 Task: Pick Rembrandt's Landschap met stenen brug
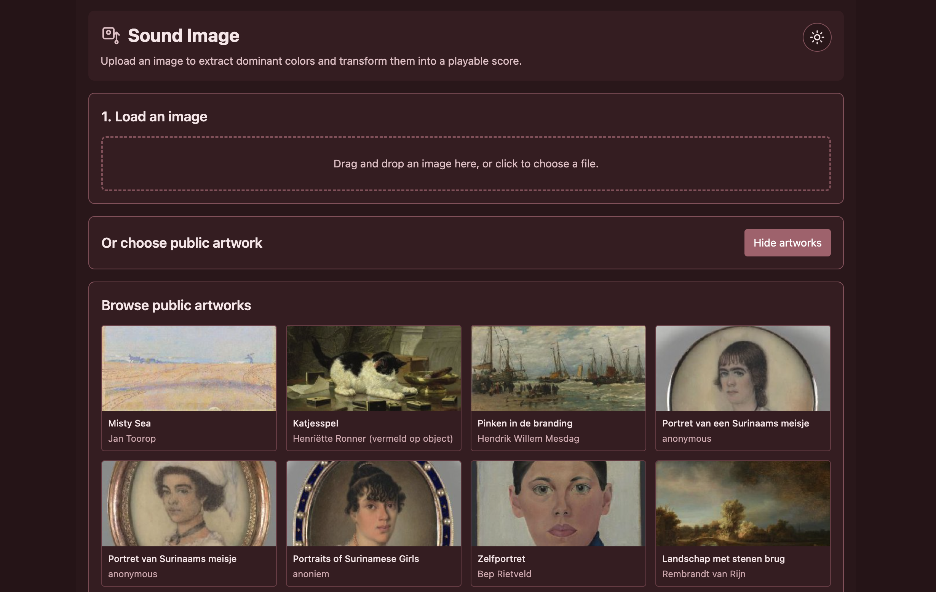click(x=743, y=503)
